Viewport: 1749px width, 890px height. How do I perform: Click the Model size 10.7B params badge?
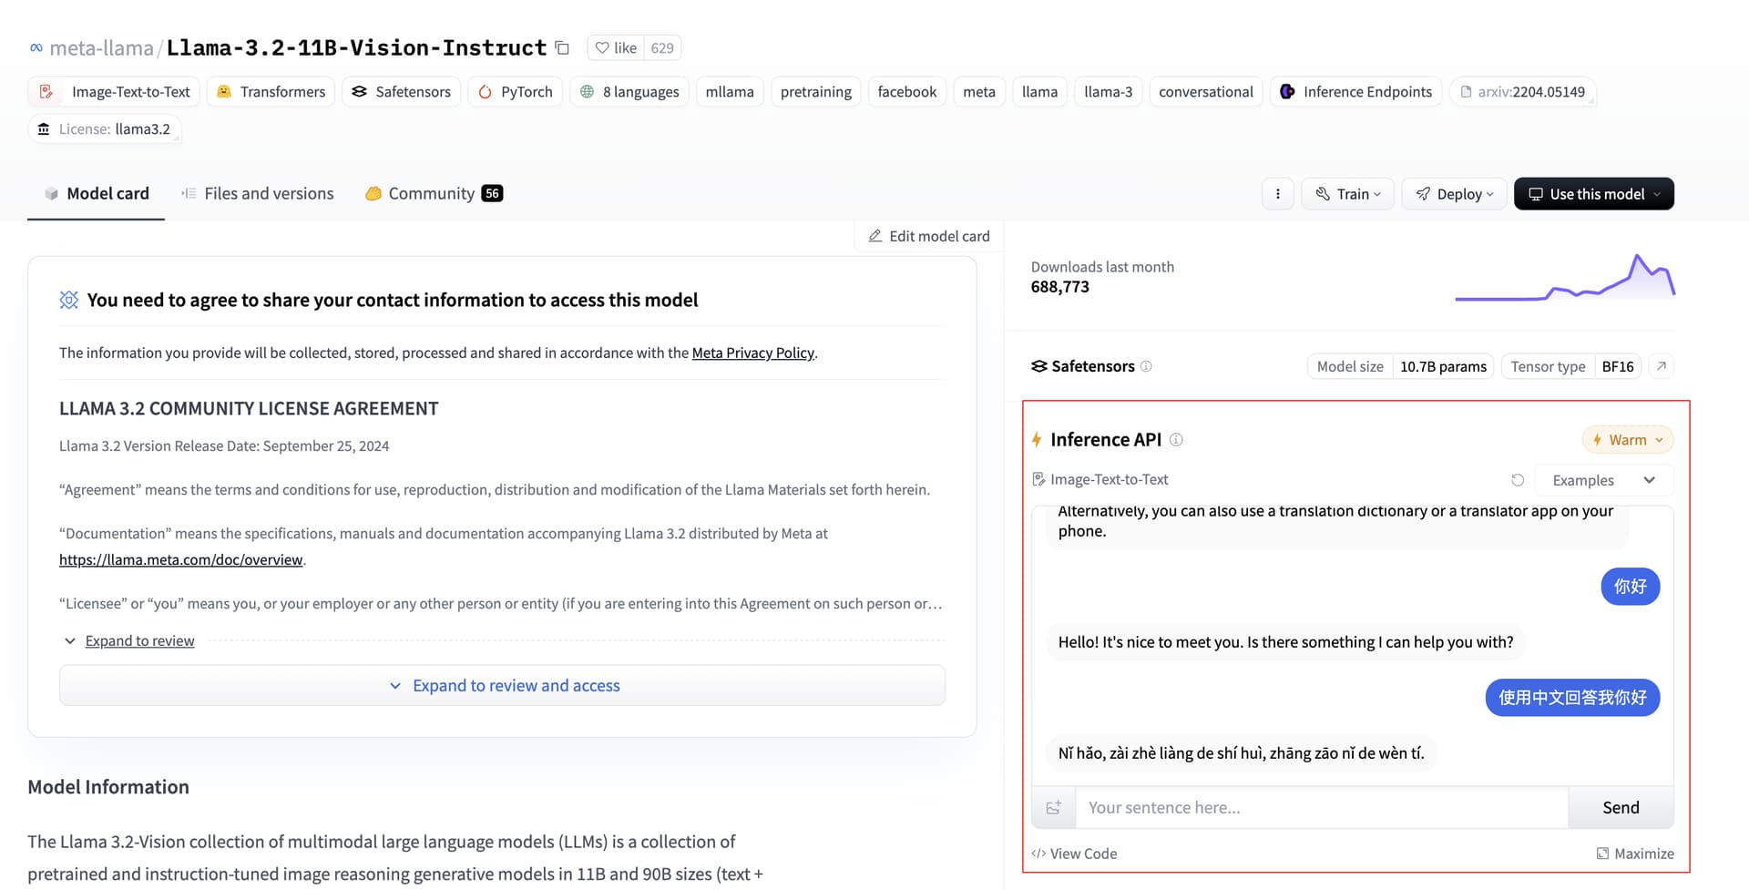point(1401,366)
